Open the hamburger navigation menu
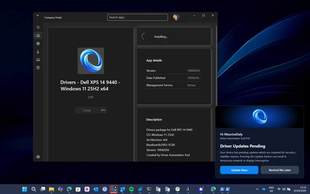Viewport: 310px width, 194px height. click(x=38, y=27)
